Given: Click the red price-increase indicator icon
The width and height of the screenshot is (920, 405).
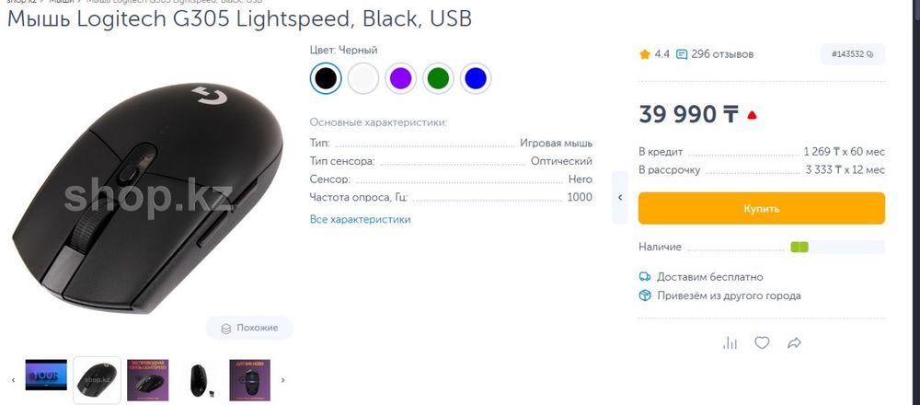Looking at the screenshot, I should [752, 115].
